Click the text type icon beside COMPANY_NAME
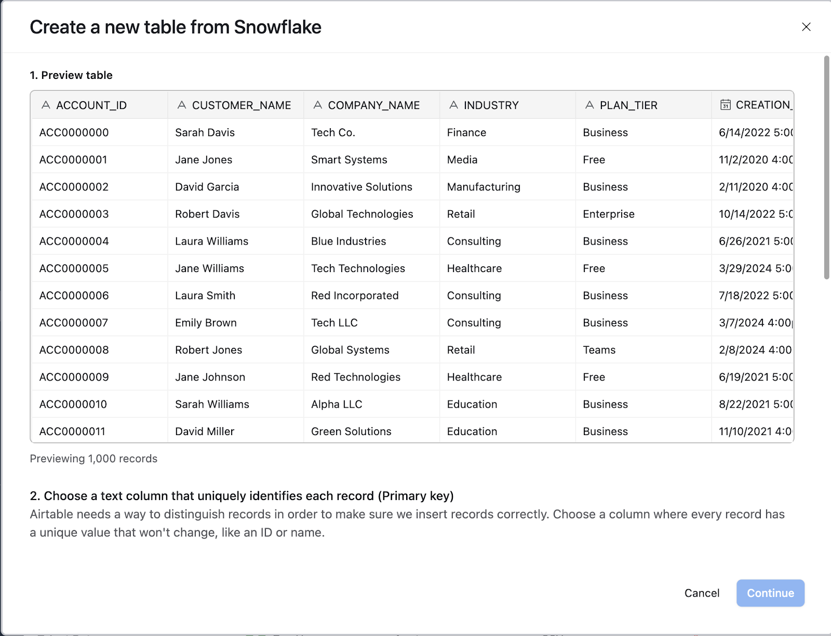831x636 pixels. (x=318, y=105)
